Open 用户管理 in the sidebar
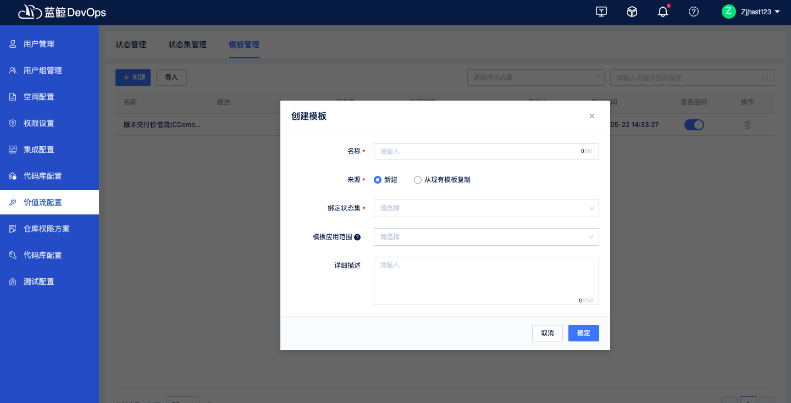The height and width of the screenshot is (403, 791). pos(49,44)
